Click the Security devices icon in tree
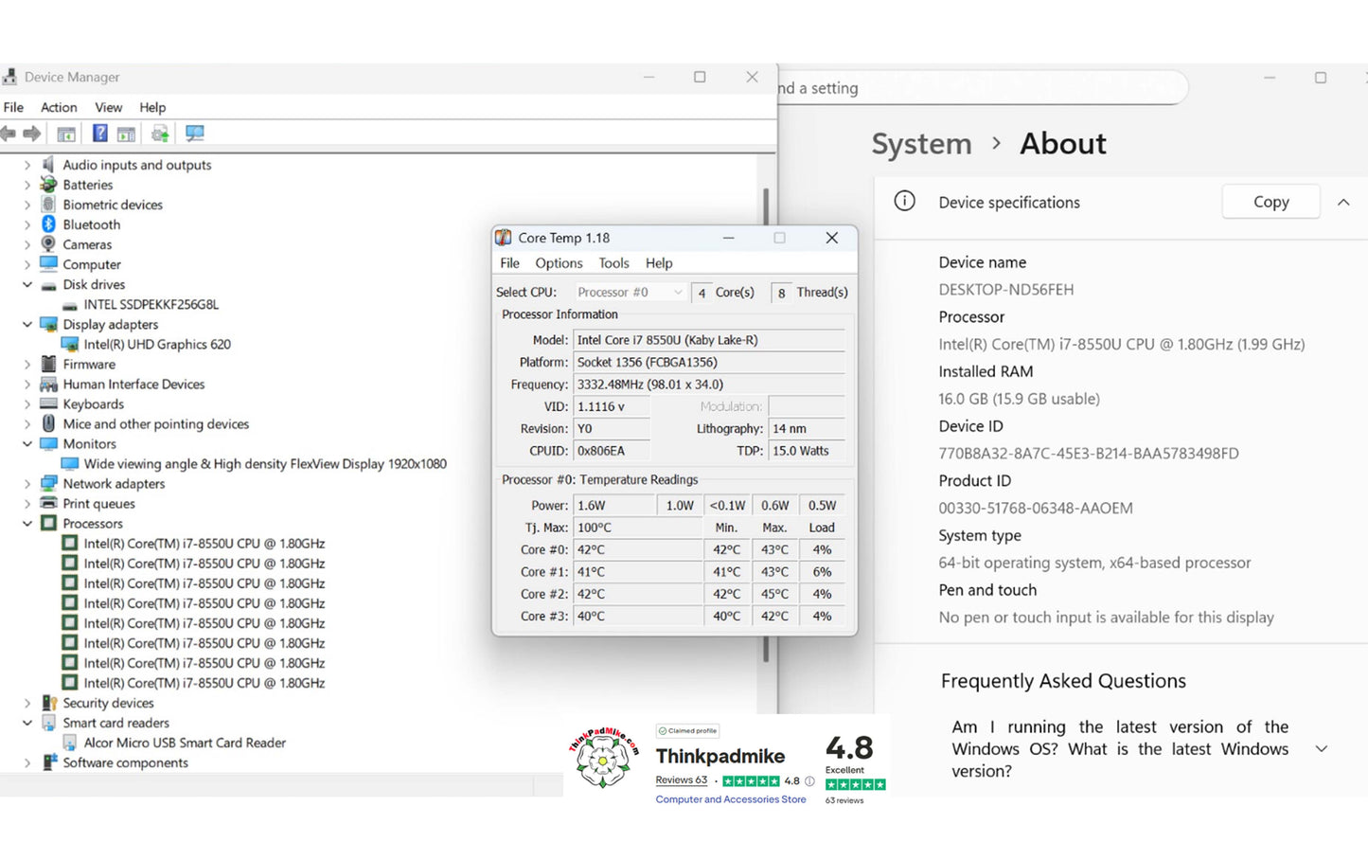Screen dimensions: 1368x860 coord(49,703)
